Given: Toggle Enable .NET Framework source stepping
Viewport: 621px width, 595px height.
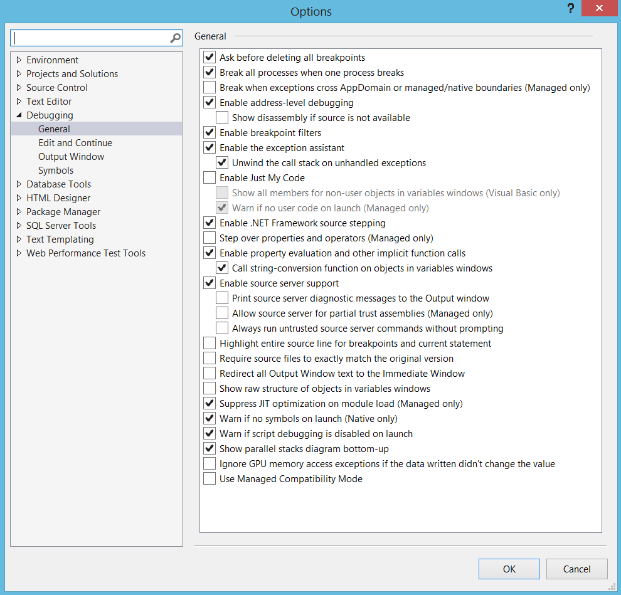Looking at the screenshot, I should pos(210,223).
